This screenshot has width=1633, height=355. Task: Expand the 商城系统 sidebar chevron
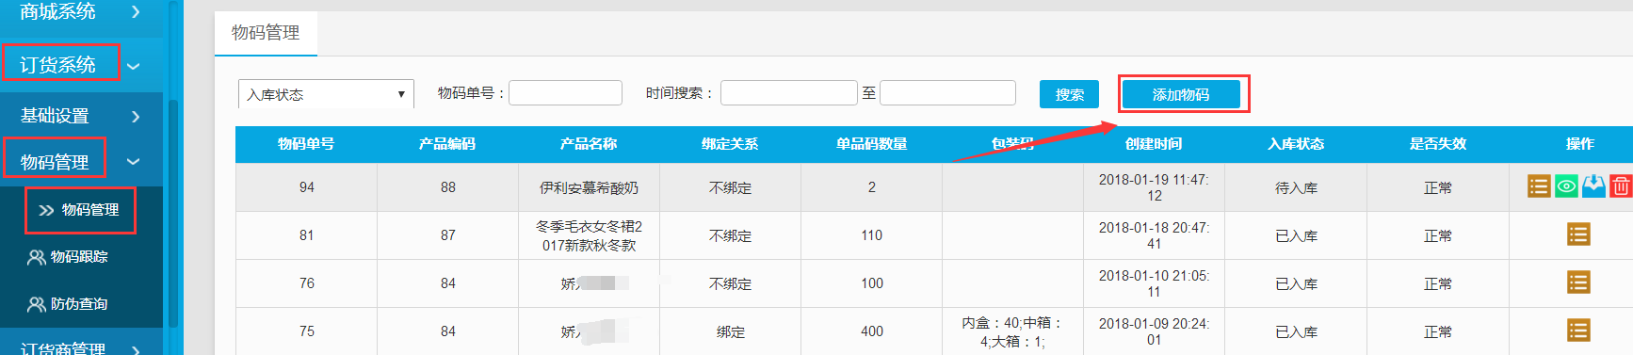coord(136,11)
